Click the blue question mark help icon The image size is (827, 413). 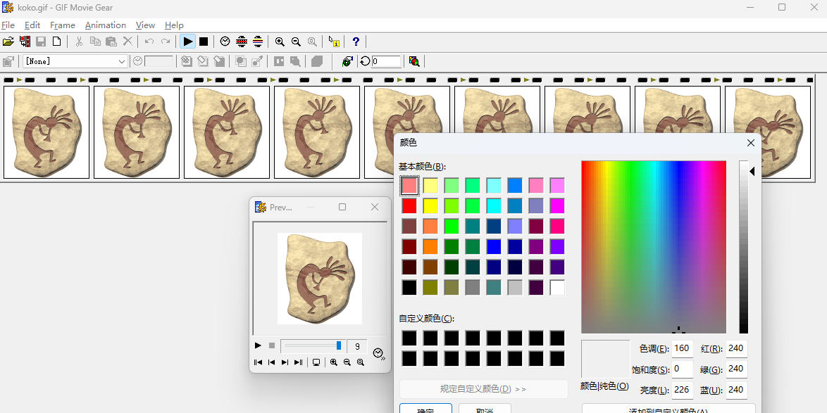tap(356, 42)
